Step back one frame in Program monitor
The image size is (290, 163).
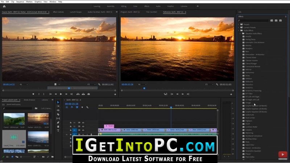coord(177,94)
